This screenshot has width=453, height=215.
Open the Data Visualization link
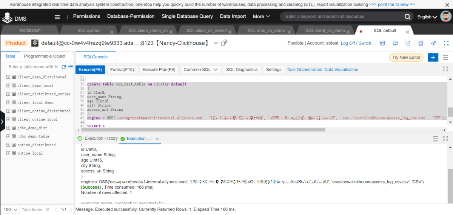point(341,70)
